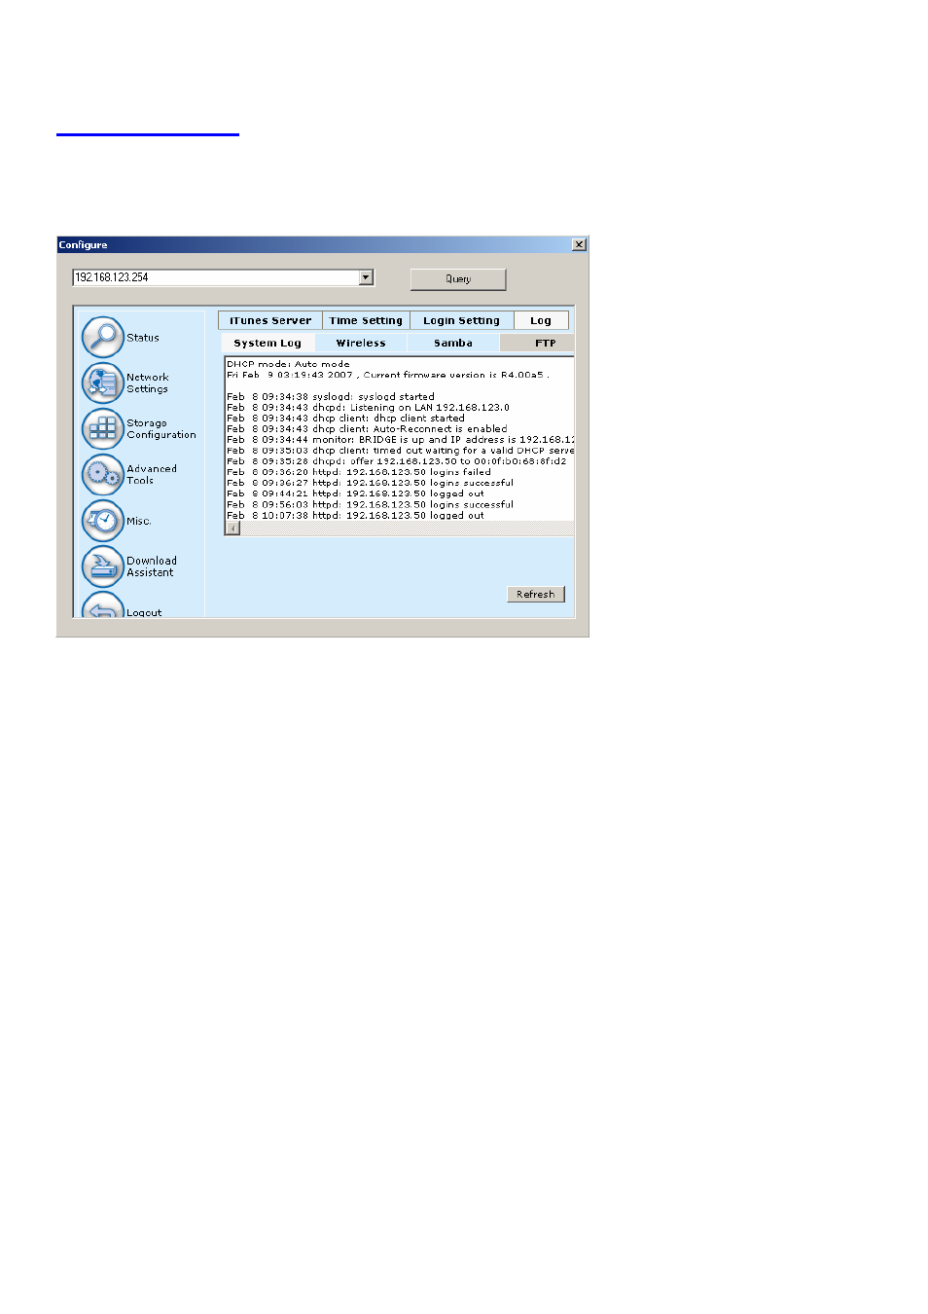
Task: Click the dhcpd offer 192.168.123.50 line
Action: point(396,461)
